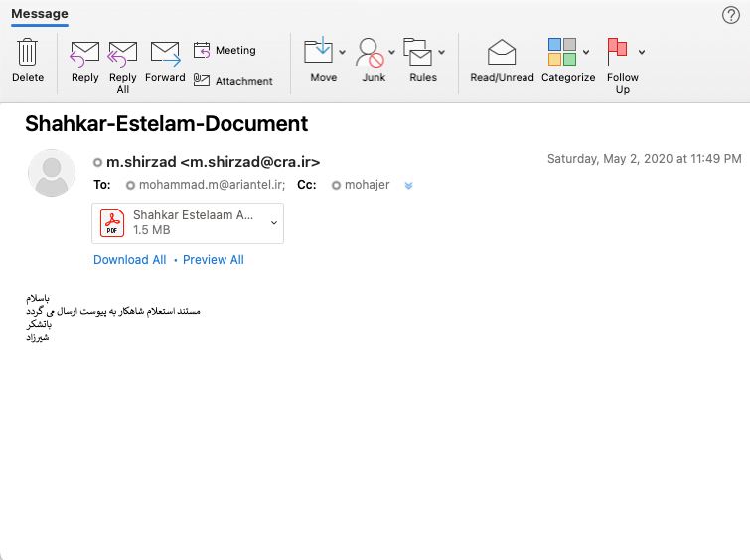750x560 pixels.
Task: Create a Meeting from this message
Action: coord(225,50)
